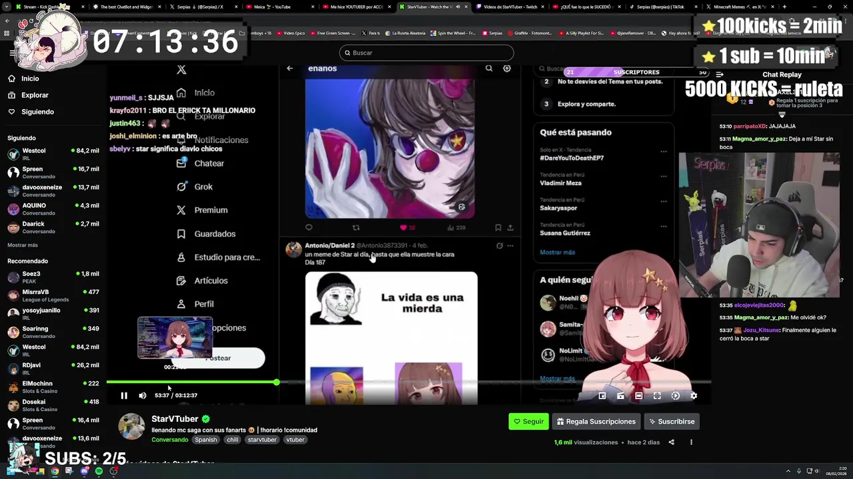Expand Mostrar más under Siguiendo
The image size is (853, 479).
[x=23, y=245]
